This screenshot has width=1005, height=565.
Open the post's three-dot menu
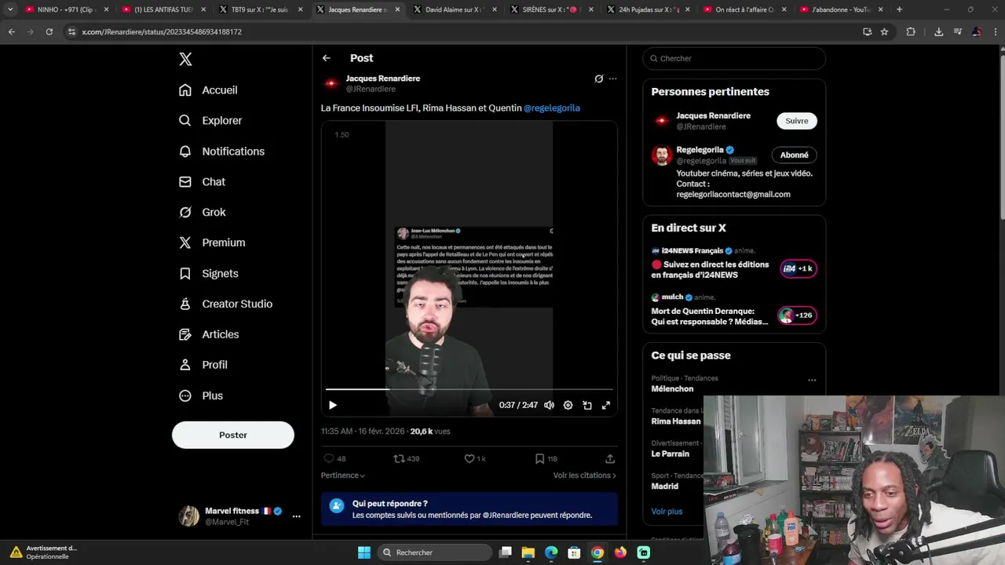click(x=613, y=78)
